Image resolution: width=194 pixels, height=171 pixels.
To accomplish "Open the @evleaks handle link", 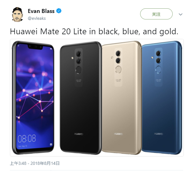I will click(x=37, y=19).
